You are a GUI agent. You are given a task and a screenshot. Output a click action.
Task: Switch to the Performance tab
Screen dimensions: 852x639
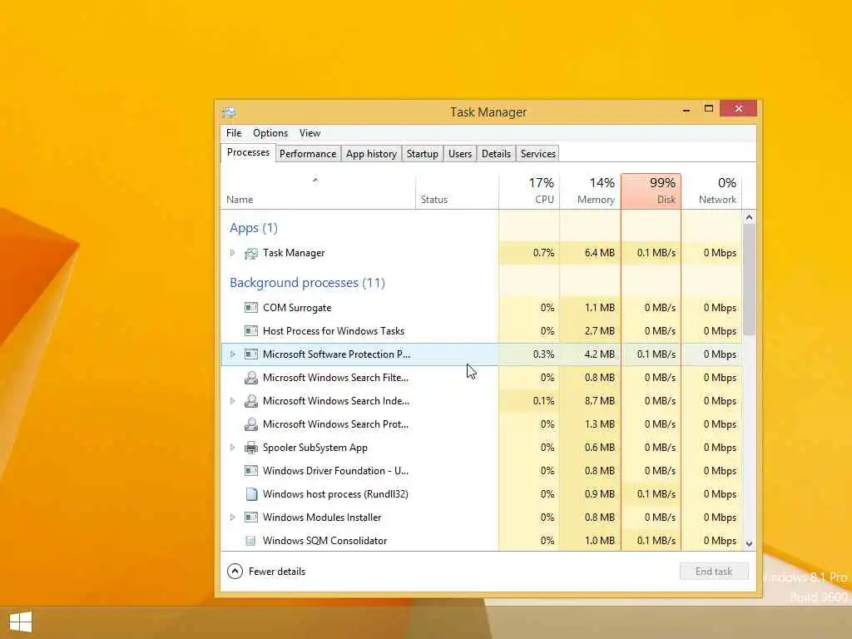pos(308,154)
